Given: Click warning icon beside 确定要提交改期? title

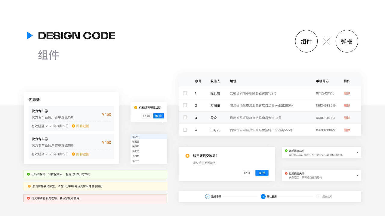Looking at the screenshot, I should pos(187,156).
